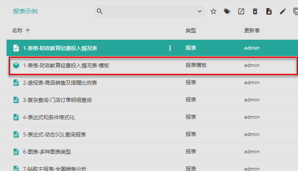
Task: Open 2-透视表-商品销售及搭赠比例表
Action: click(x=60, y=82)
